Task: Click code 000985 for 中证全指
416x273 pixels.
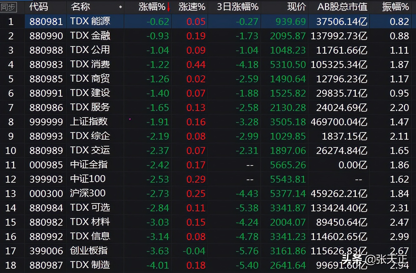Action: coord(46,165)
